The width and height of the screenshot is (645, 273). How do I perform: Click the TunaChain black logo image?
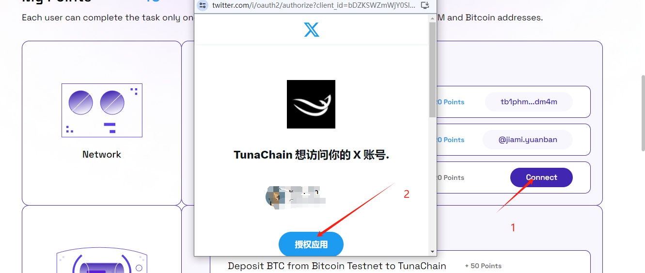click(x=311, y=104)
